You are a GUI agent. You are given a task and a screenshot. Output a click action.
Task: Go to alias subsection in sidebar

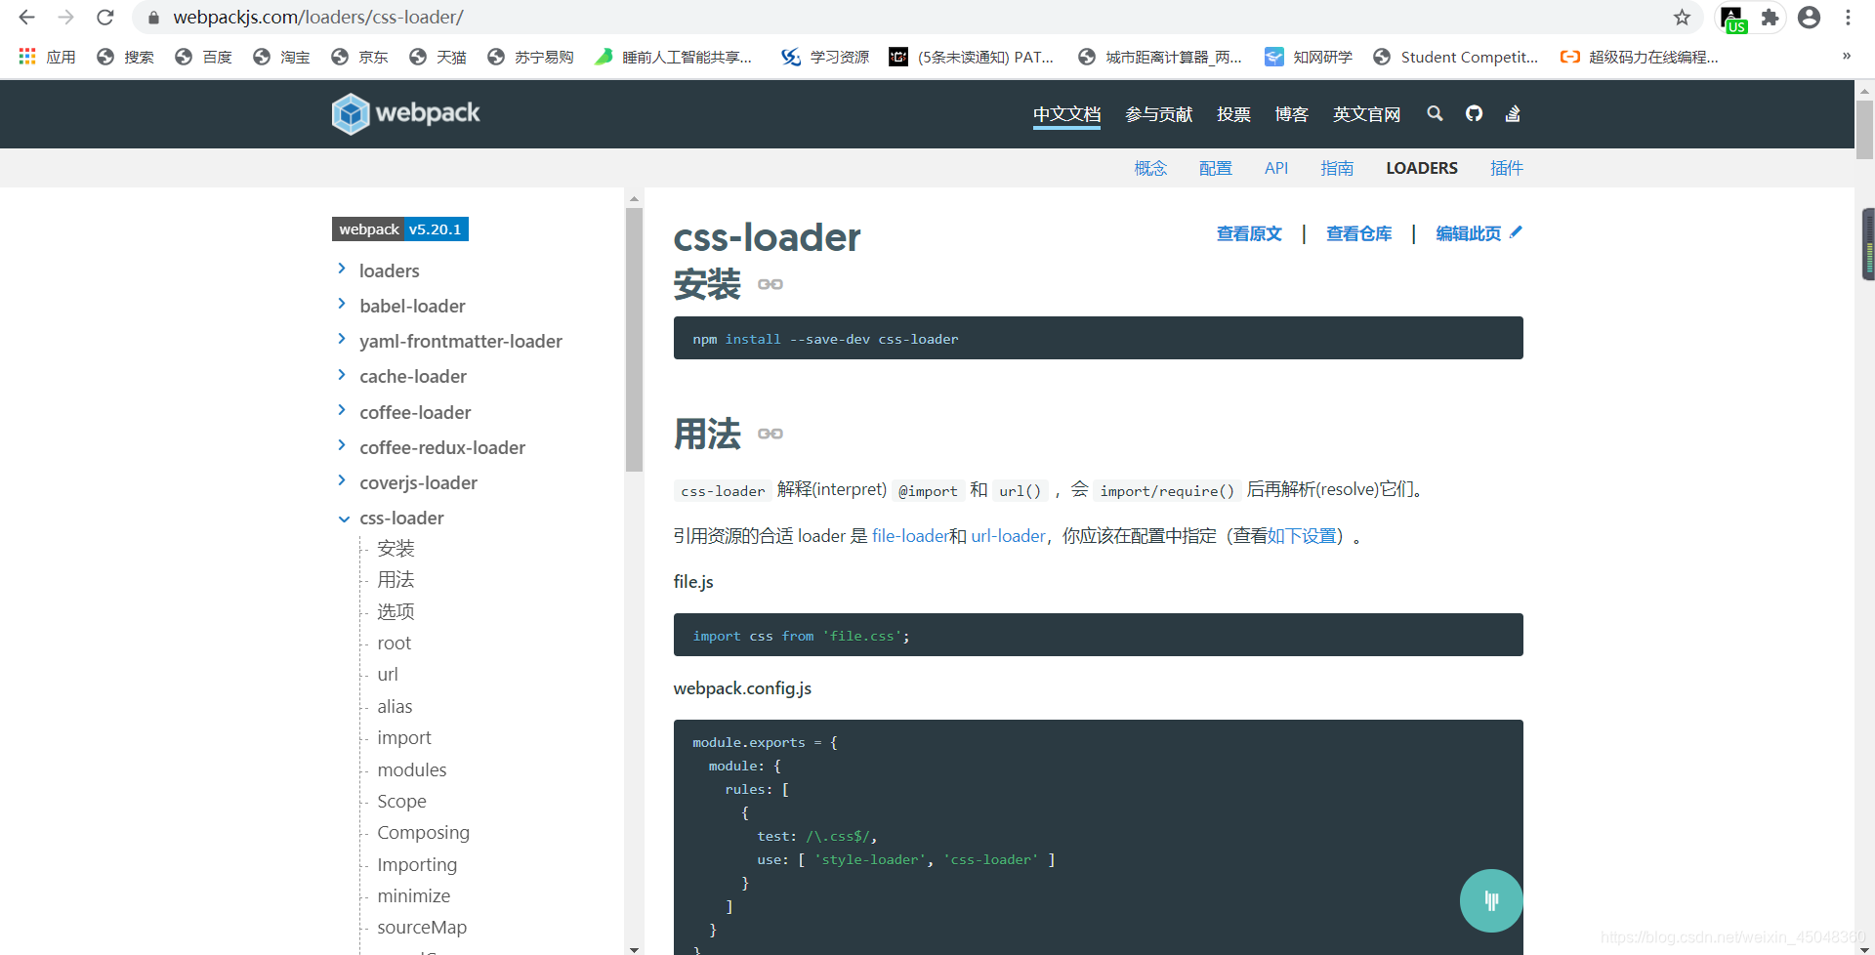395,706
